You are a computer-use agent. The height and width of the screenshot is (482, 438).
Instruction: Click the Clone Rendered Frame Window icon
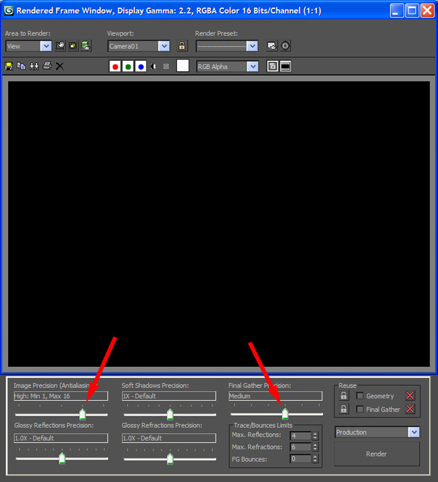click(34, 66)
